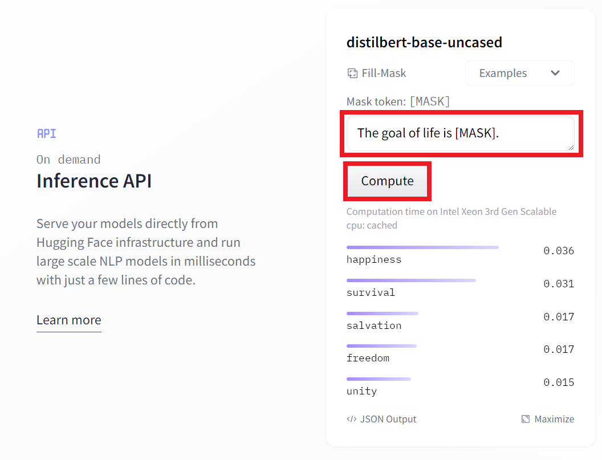Viewport: 602px width, 460px height.
Task: Open the Examples dropdown
Action: click(520, 73)
